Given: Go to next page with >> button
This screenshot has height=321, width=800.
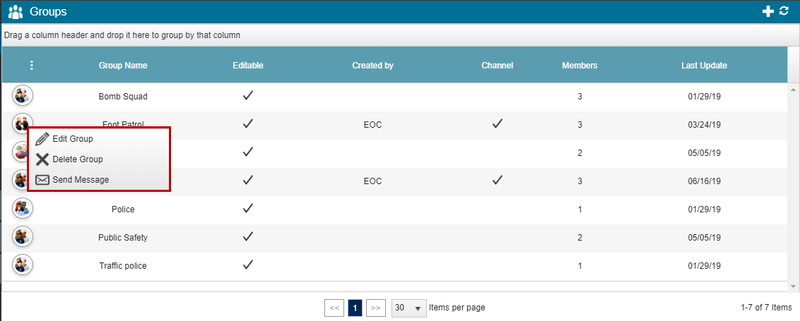Looking at the screenshot, I should (376, 308).
